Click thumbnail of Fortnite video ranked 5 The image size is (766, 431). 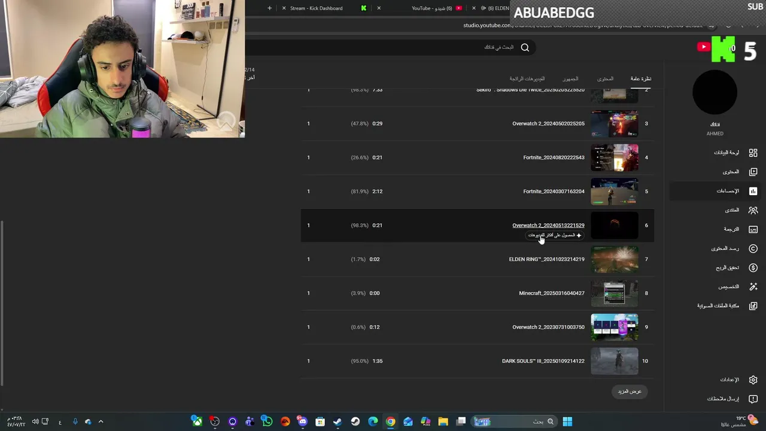[615, 192]
